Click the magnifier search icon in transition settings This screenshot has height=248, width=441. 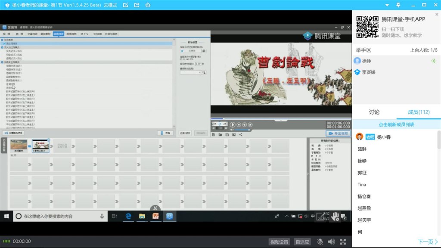point(204,72)
